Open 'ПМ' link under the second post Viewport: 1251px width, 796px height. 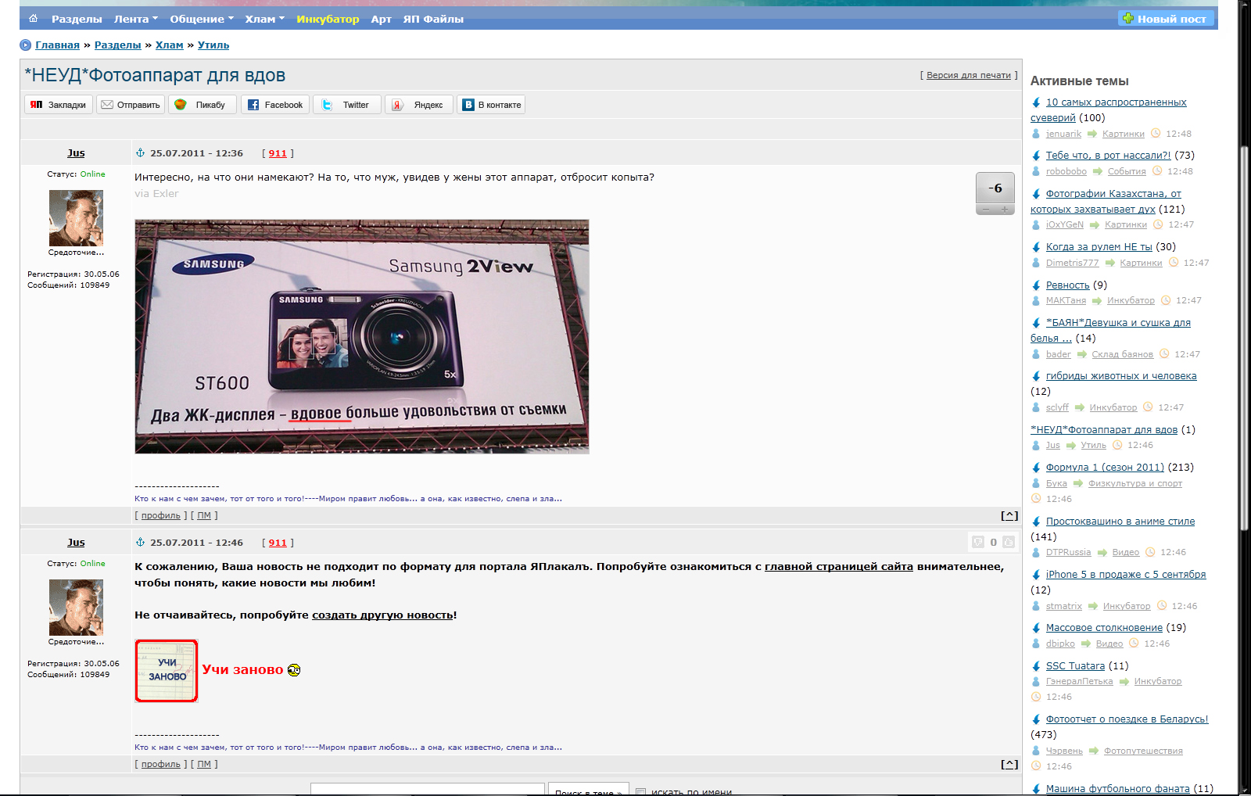tap(204, 765)
